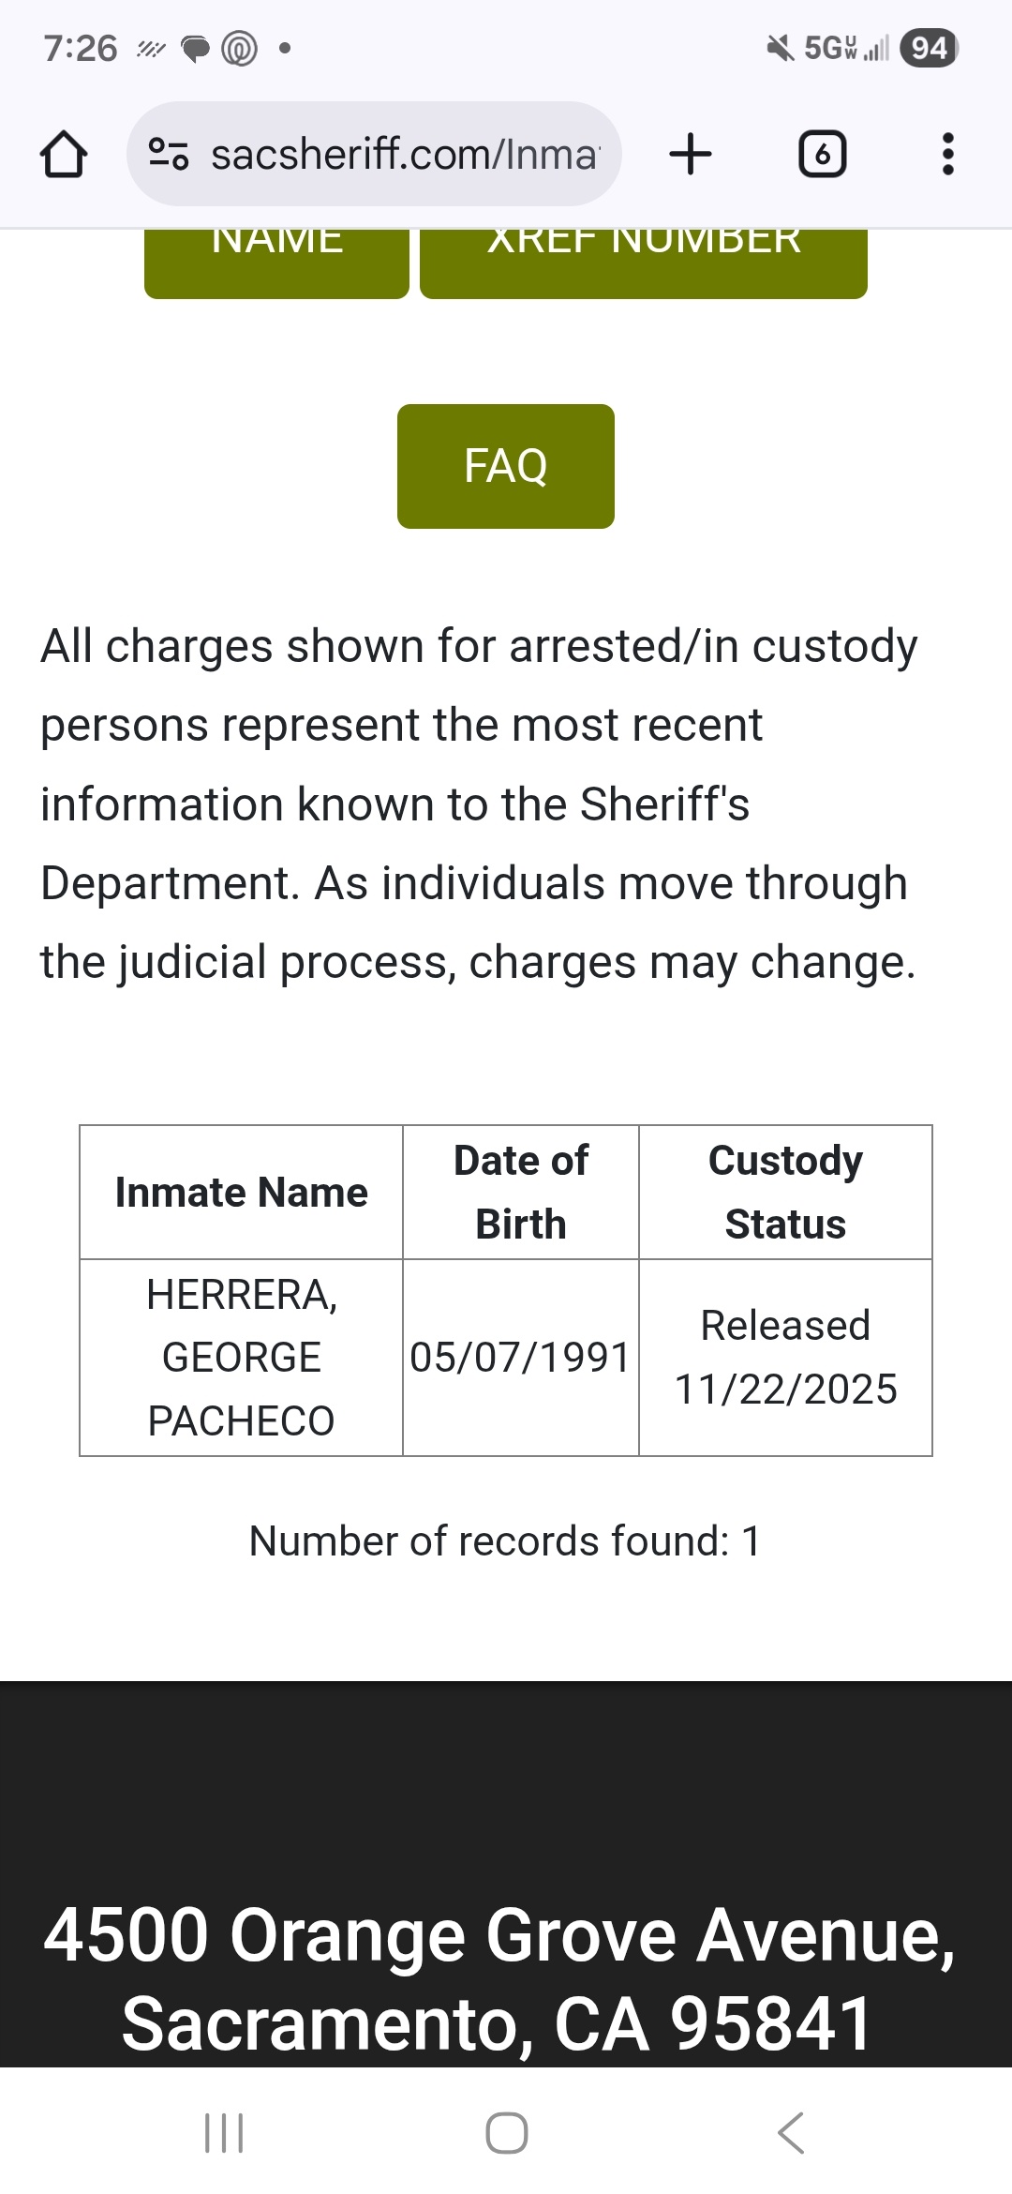Tap the battery indicator showing 94
The width and height of the screenshot is (1012, 2194).
[x=929, y=49]
